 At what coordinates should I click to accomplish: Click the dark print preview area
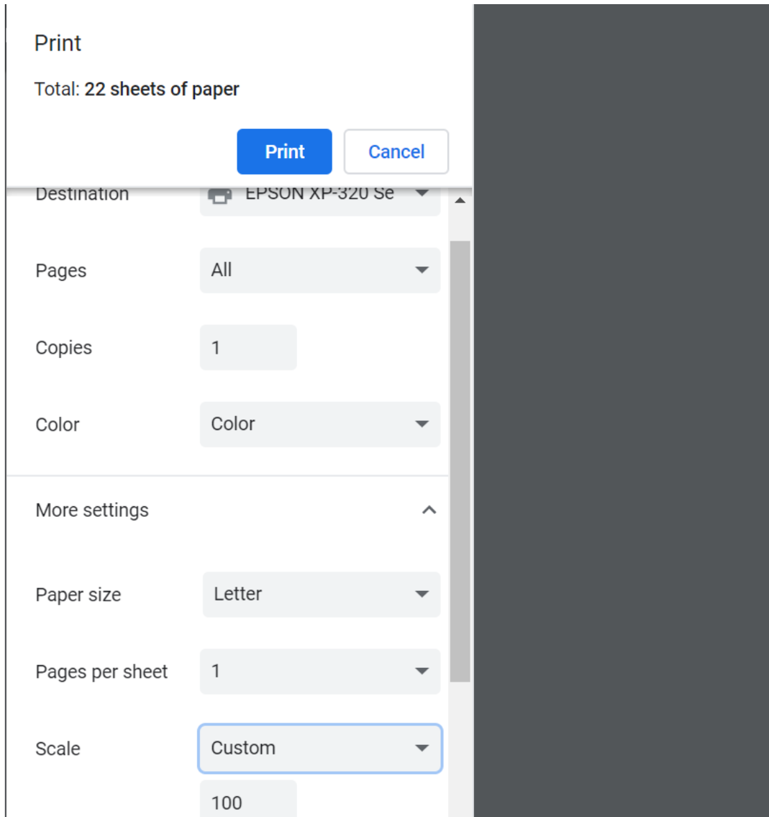click(621, 409)
